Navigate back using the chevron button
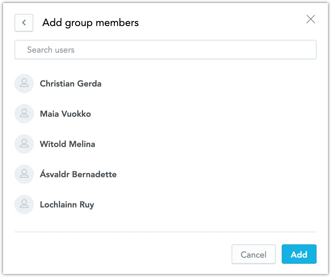The image size is (331, 277). tap(24, 22)
